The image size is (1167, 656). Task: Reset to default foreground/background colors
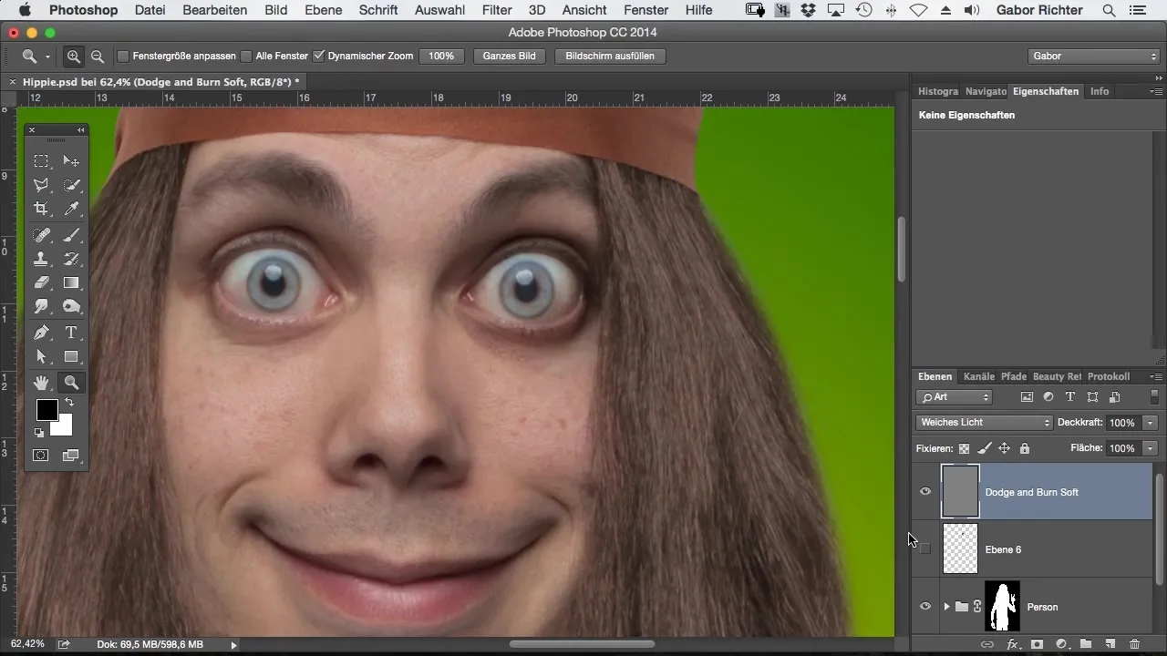click(x=39, y=433)
